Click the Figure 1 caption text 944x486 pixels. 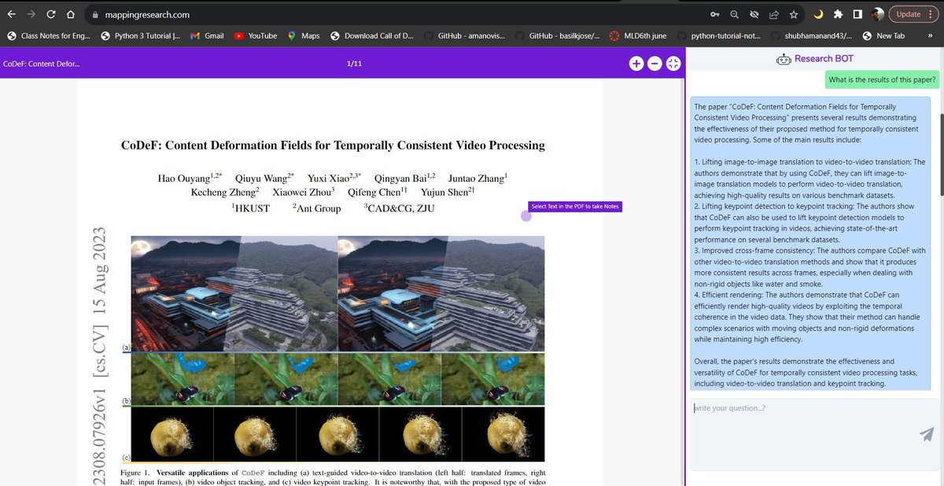[x=333, y=476]
